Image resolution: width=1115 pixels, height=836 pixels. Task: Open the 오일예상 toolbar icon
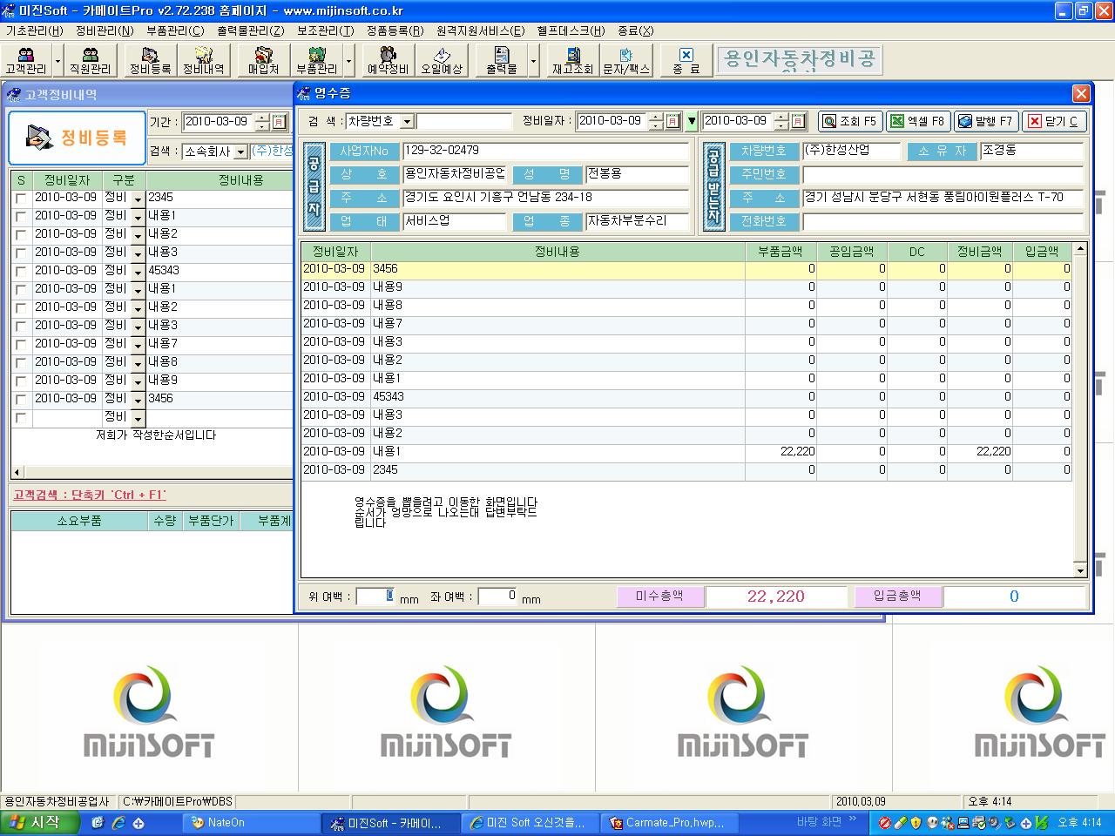[x=443, y=60]
